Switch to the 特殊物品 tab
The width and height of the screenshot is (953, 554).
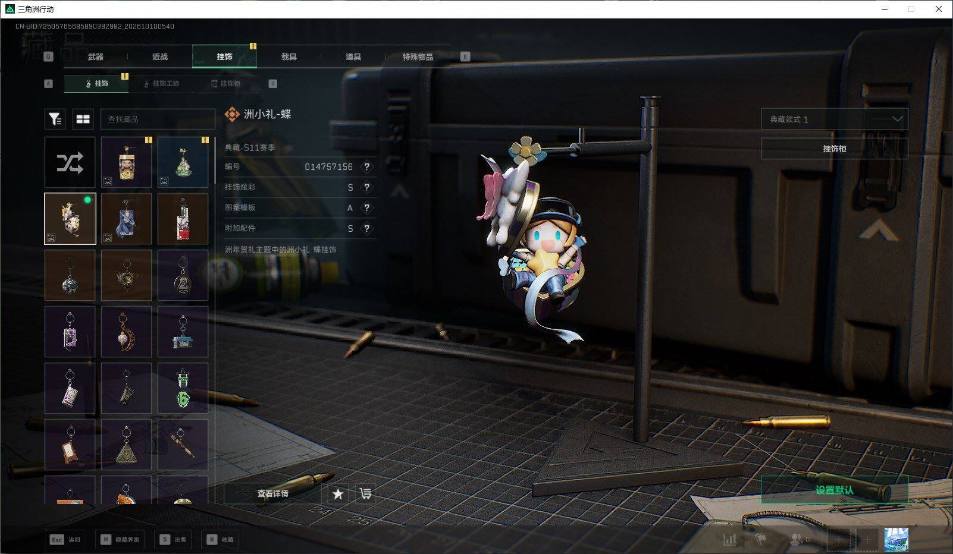click(x=418, y=56)
